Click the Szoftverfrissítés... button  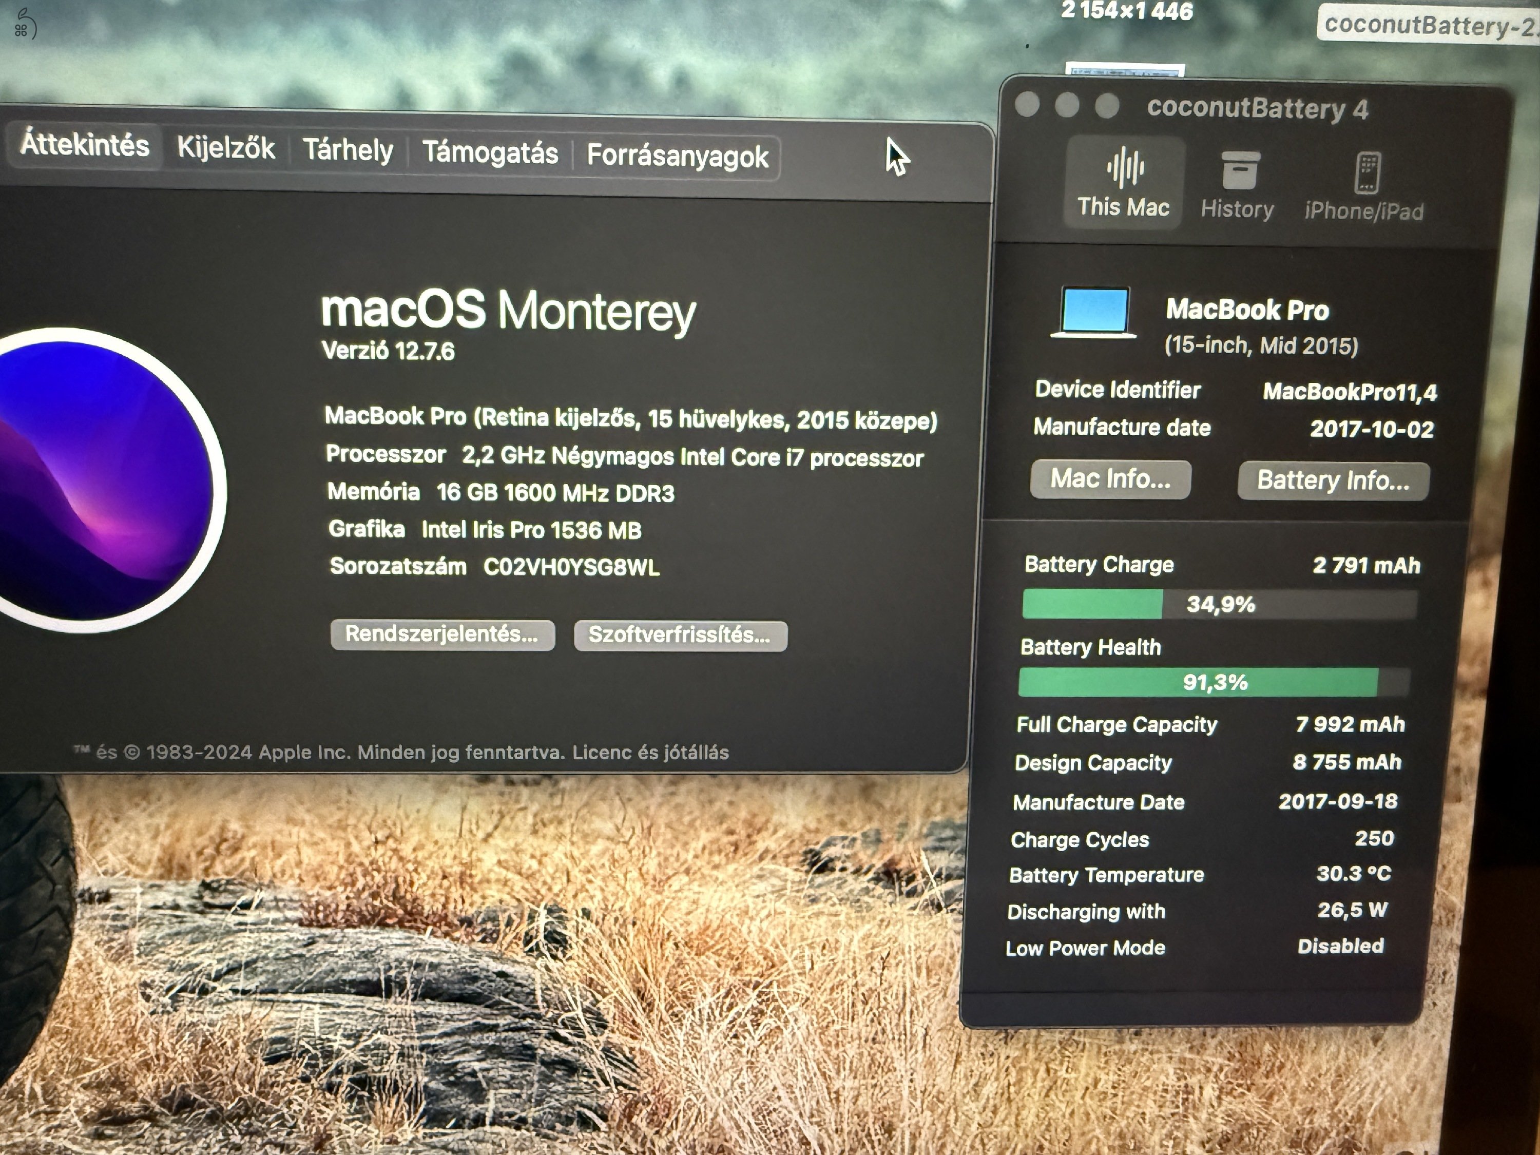click(x=680, y=637)
